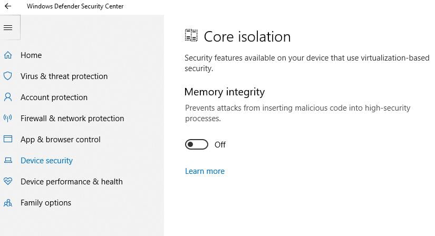Open Firewall & network protection
This screenshot has width=435, height=236.
click(72, 119)
